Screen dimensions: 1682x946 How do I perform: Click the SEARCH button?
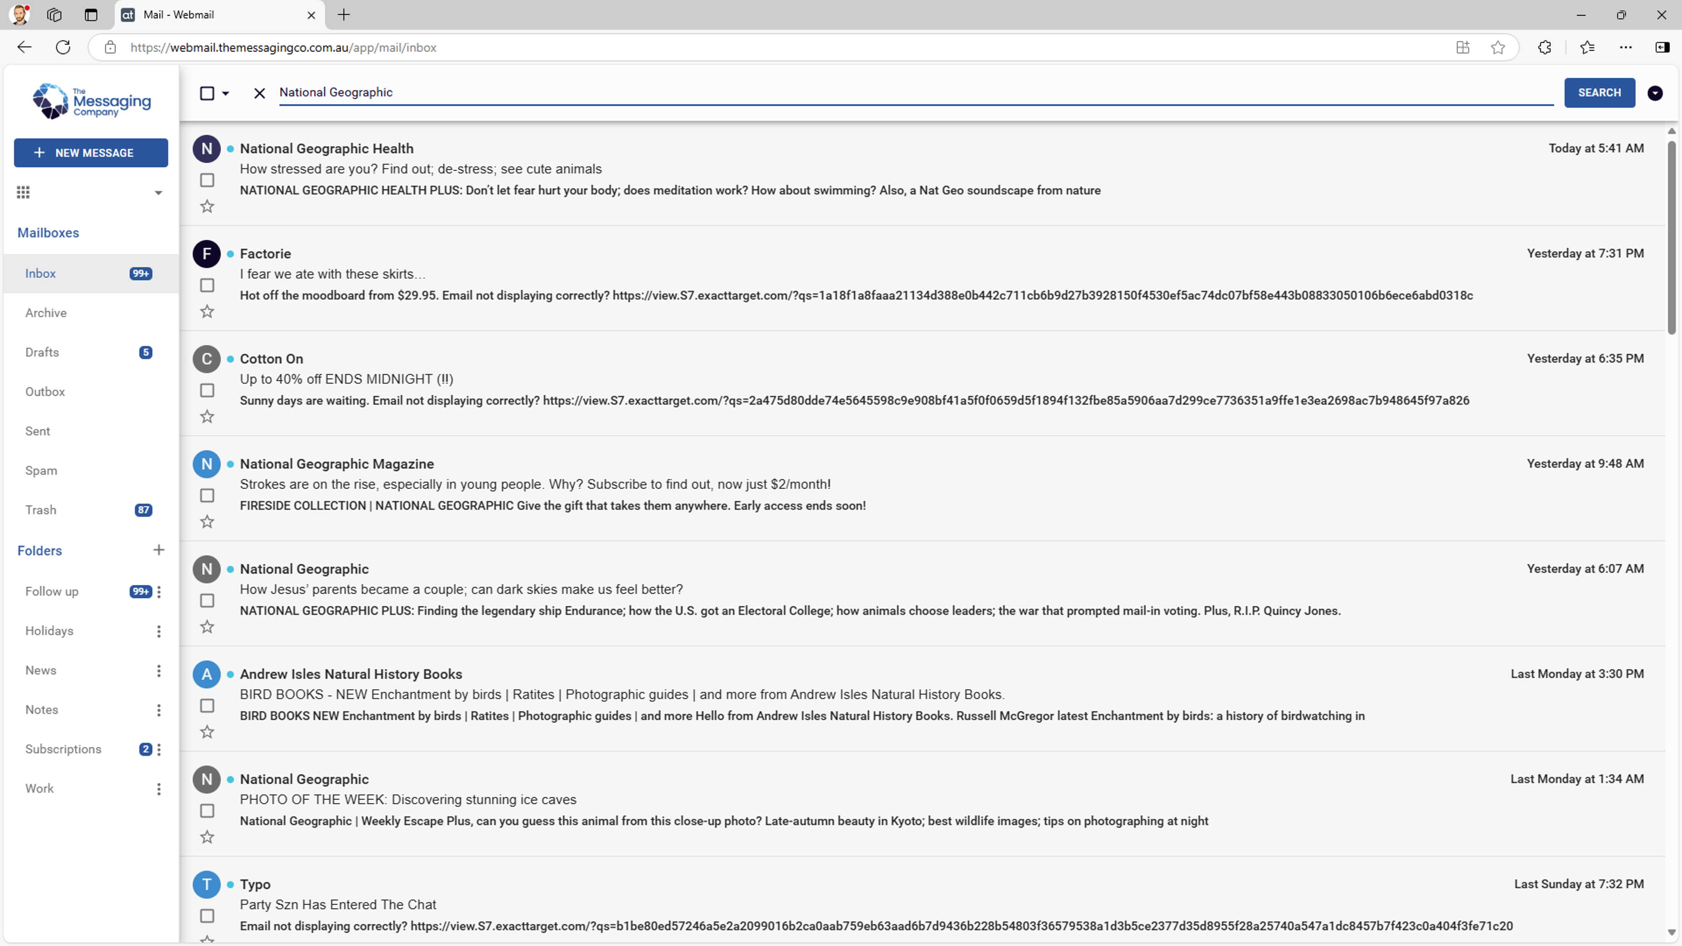(x=1599, y=93)
